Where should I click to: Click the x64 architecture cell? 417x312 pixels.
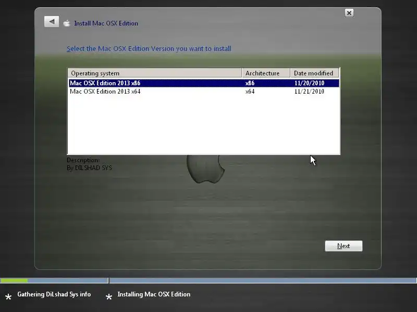(x=250, y=92)
